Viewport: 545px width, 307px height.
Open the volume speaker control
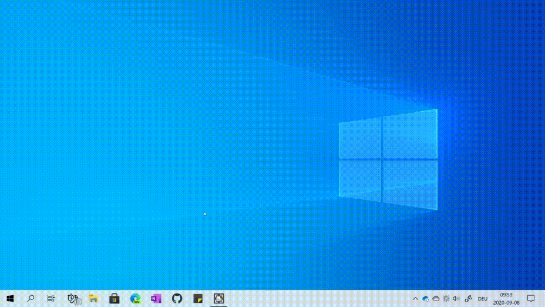click(456, 299)
